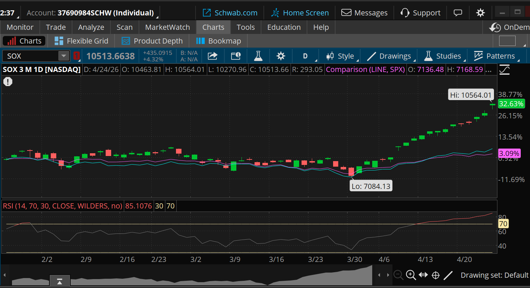Select the crosshair pointer tool icon

click(x=436, y=275)
